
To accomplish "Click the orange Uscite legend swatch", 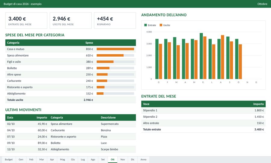I will [x=161, y=25].
